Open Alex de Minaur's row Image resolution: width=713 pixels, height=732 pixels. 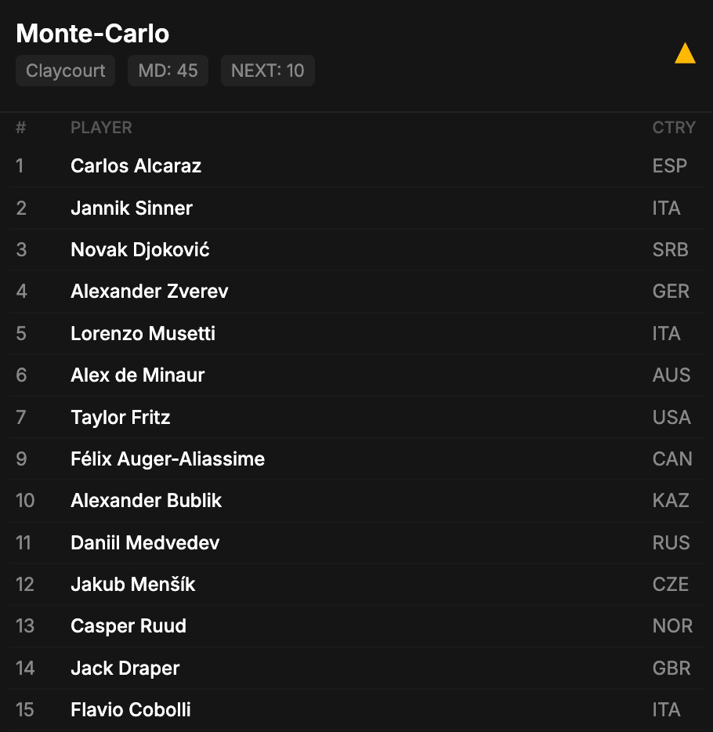click(138, 375)
